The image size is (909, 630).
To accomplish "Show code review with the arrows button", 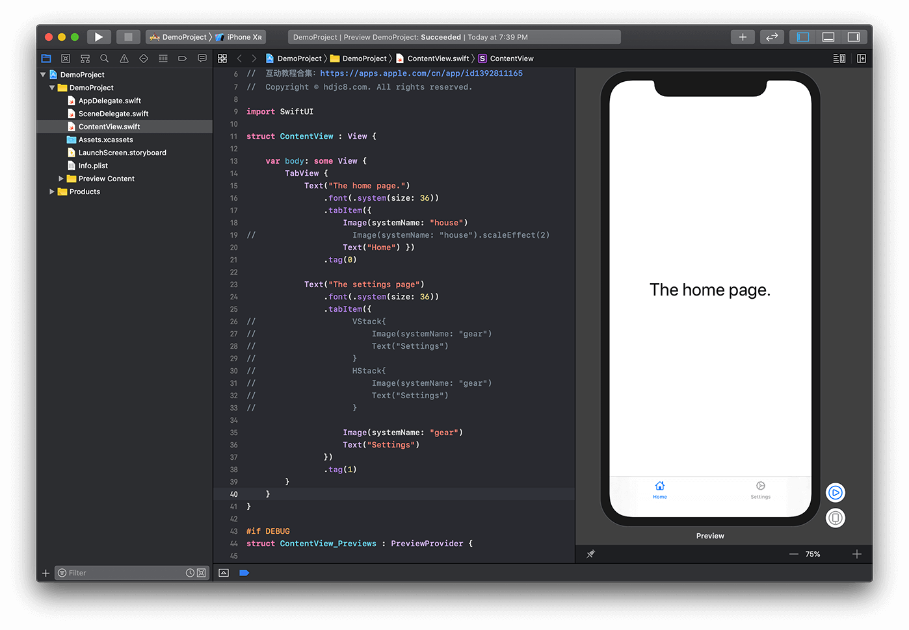I will click(772, 37).
